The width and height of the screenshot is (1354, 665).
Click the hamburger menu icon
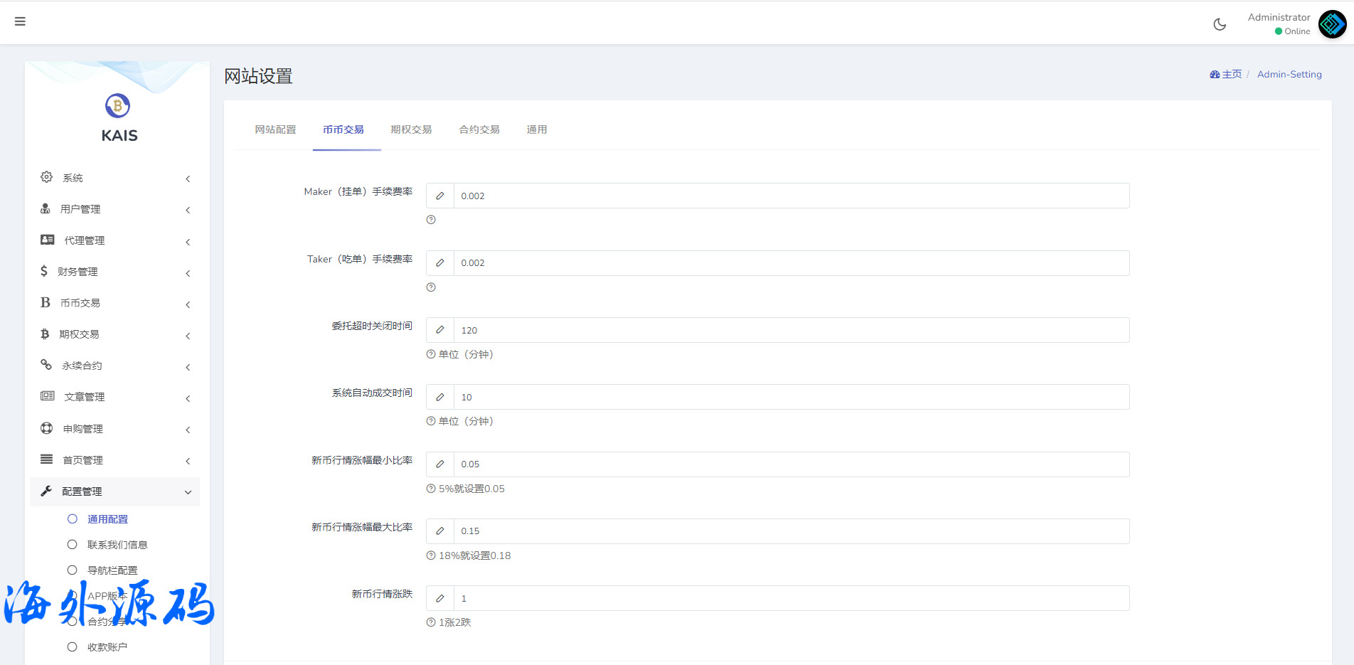(x=20, y=21)
